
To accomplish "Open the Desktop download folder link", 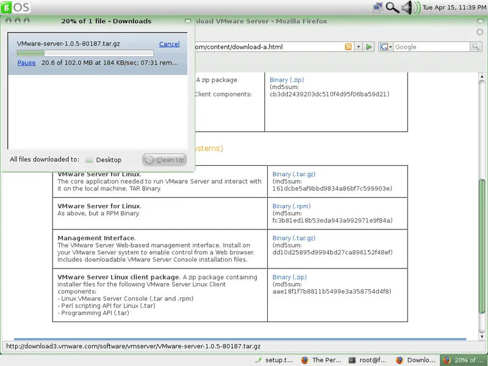I will click(109, 160).
